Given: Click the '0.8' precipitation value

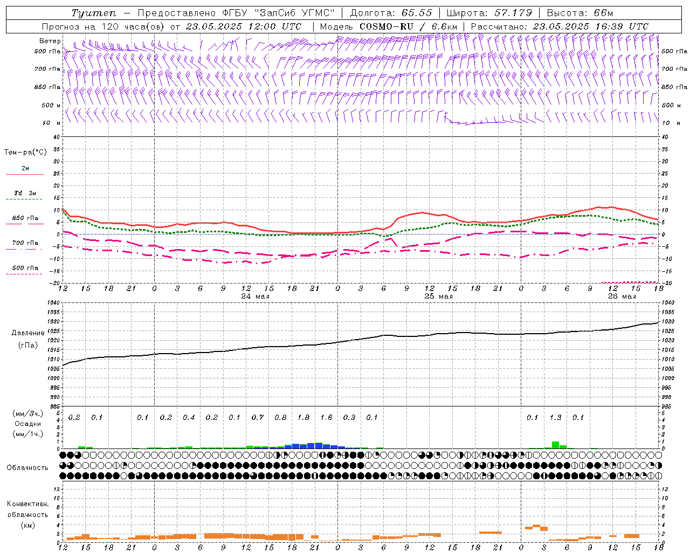Looking at the screenshot, I should (x=280, y=418).
